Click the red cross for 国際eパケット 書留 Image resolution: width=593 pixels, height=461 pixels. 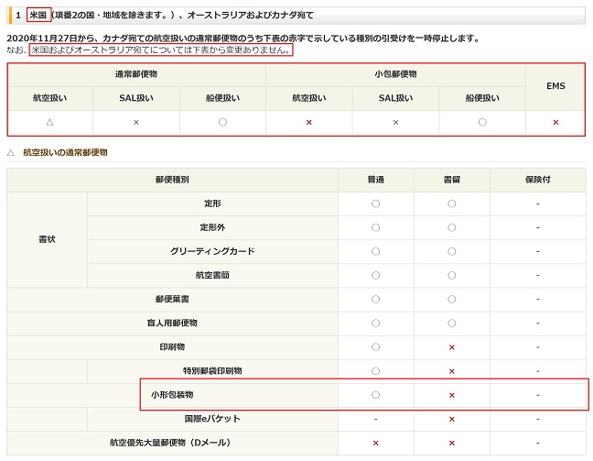[x=451, y=419]
